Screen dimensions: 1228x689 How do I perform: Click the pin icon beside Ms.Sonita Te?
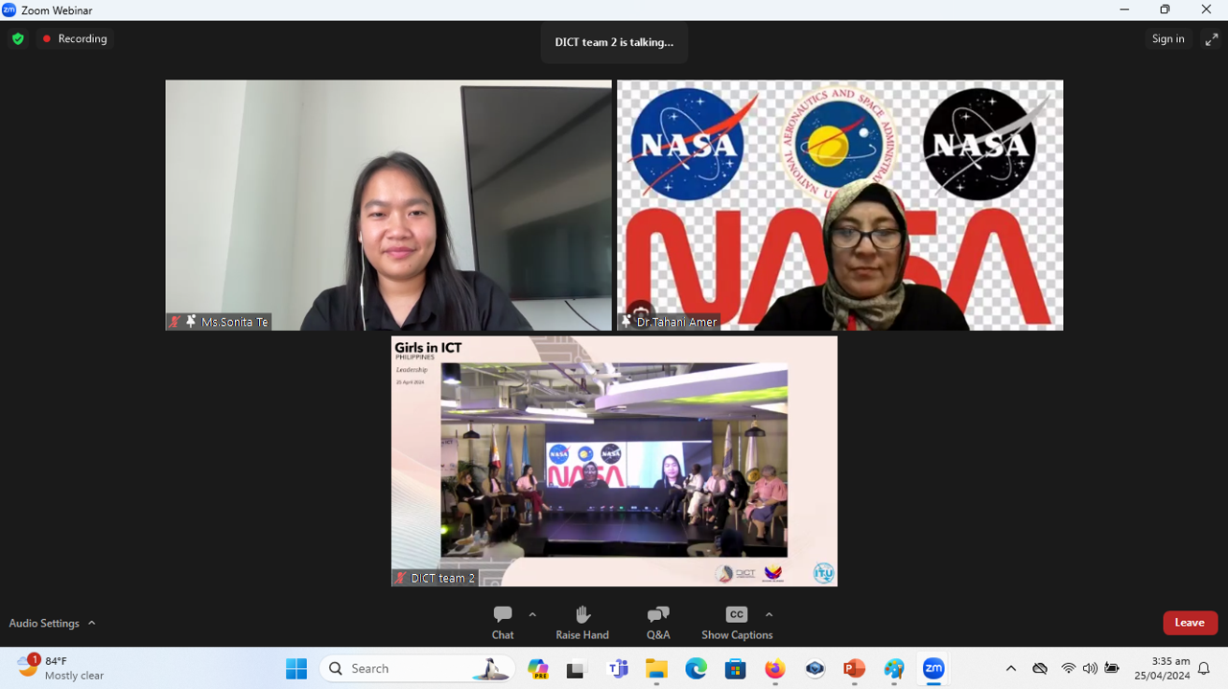[x=191, y=322]
